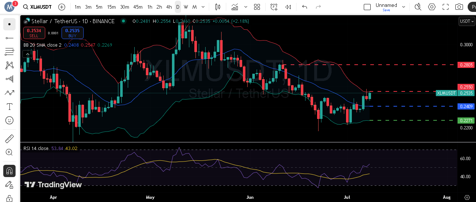Click green market status dot
This screenshot has height=202, width=476.
[123, 21]
